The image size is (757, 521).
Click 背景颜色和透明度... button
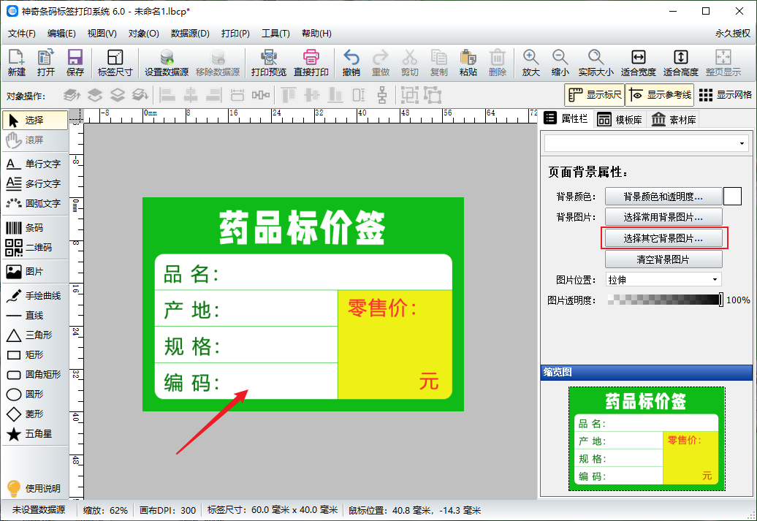(663, 197)
